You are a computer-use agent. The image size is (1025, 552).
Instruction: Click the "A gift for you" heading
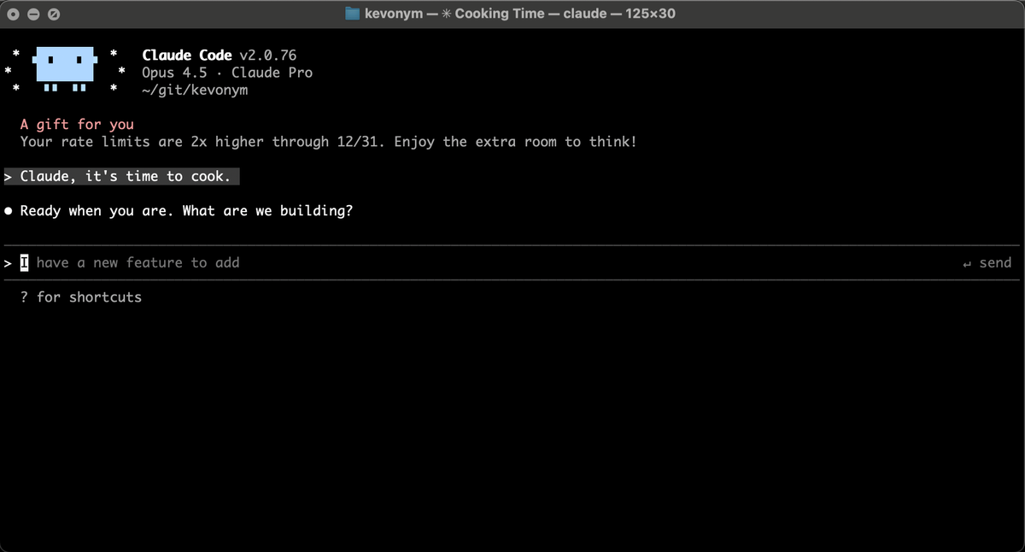click(x=77, y=125)
